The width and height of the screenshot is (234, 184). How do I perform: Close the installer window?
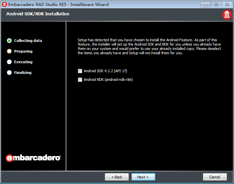coord(227,5)
